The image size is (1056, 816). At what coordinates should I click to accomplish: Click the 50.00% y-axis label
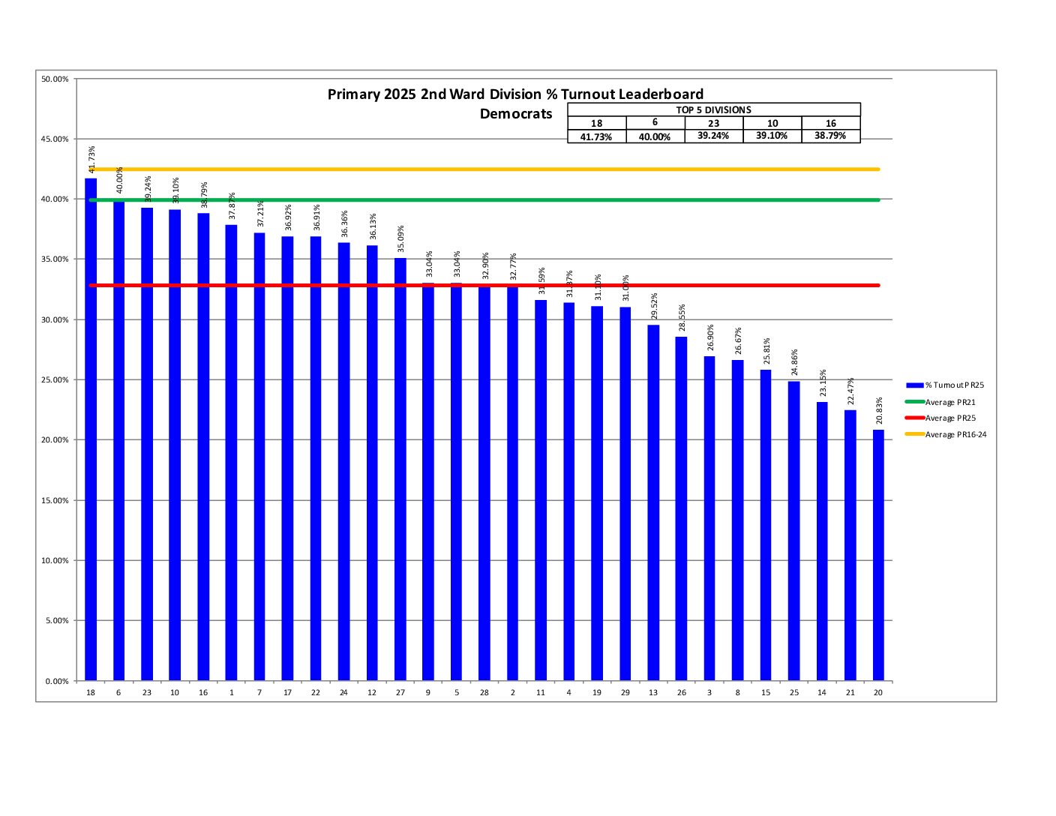[x=55, y=79]
